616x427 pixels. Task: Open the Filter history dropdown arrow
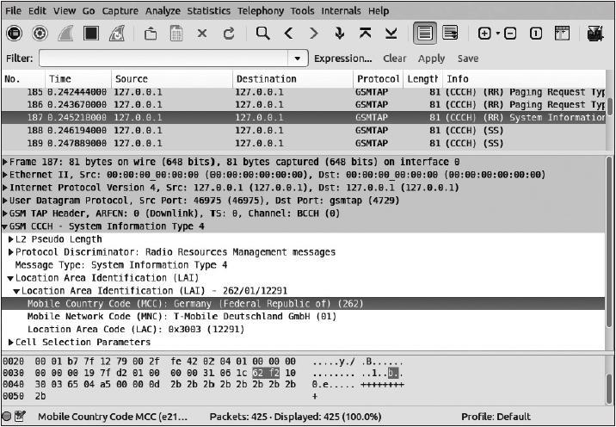(x=298, y=59)
